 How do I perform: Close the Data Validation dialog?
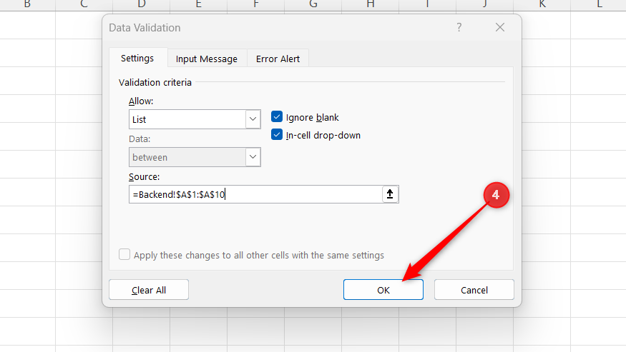[500, 28]
